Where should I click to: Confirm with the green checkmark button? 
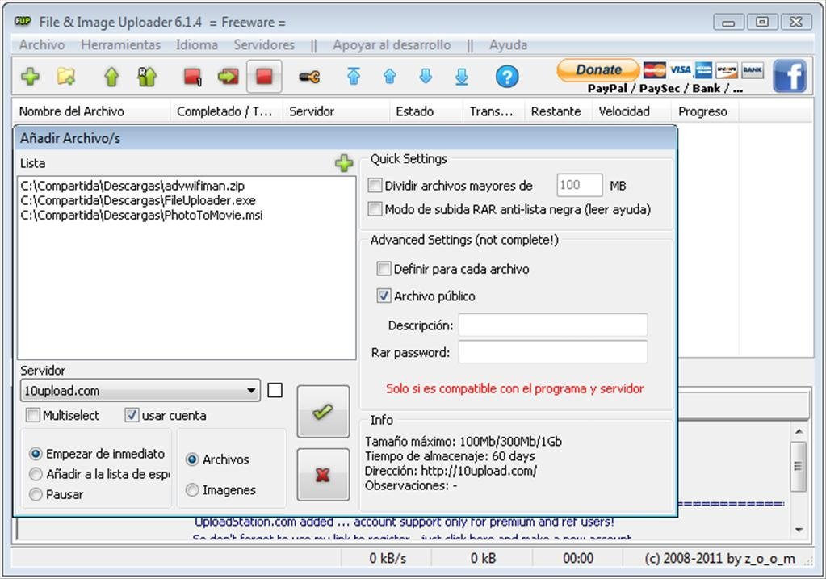[323, 412]
